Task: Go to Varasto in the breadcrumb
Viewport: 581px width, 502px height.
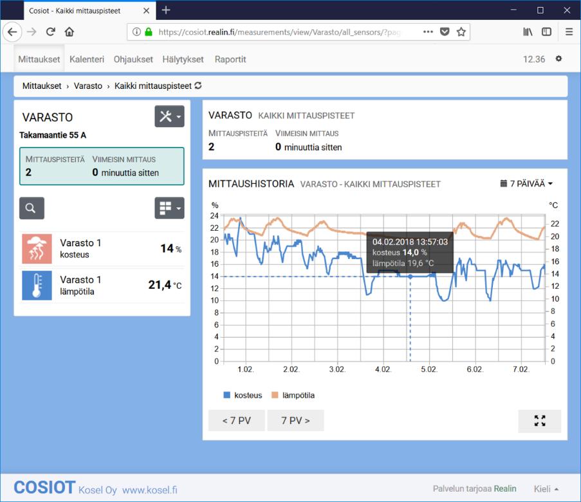Action: click(x=88, y=86)
